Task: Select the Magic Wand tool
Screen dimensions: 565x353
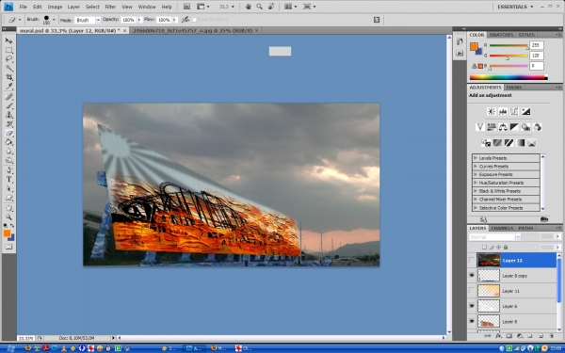Action: (x=8, y=68)
